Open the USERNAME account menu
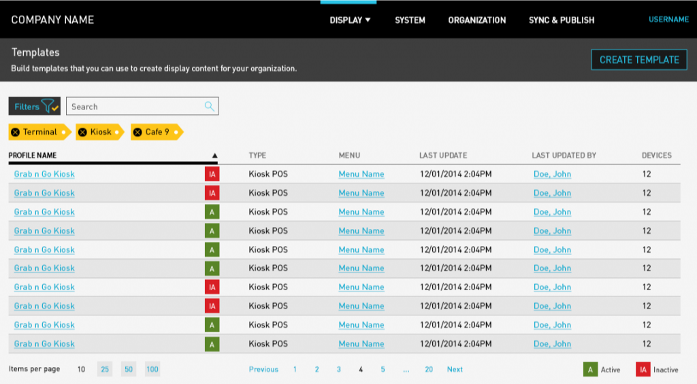Image resolution: width=697 pixels, height=384 pixels. pyautogui.click(x=668, y=20)
